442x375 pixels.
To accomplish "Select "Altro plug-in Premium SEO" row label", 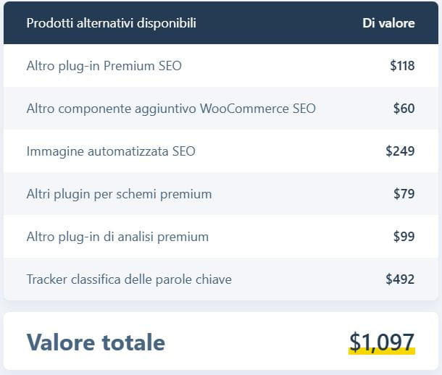I will 104,66.
